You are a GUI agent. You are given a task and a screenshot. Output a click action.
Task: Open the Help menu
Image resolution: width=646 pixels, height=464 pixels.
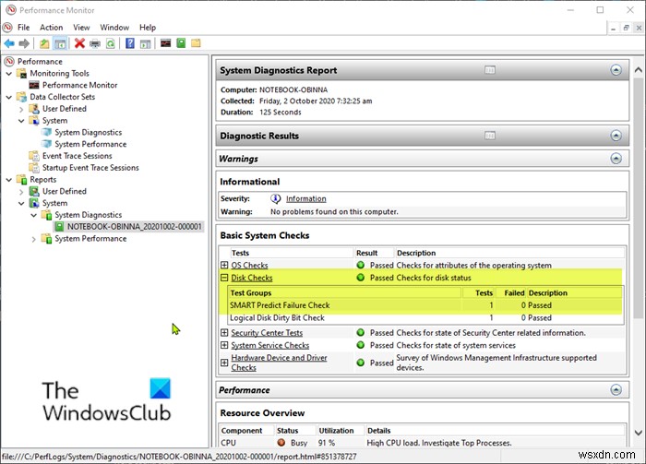(x=148, y=27)
